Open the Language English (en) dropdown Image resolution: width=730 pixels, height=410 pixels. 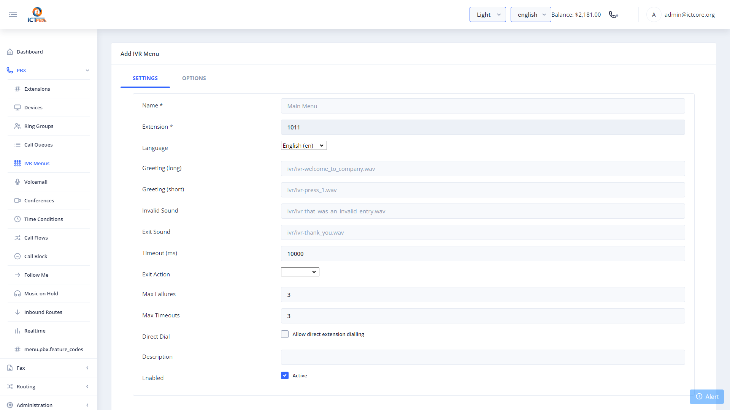(x=304, y=145)
